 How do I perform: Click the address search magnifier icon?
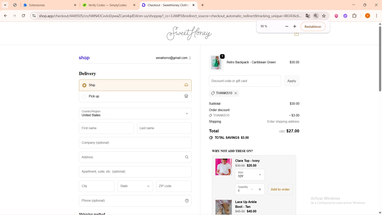click(187, 157)
